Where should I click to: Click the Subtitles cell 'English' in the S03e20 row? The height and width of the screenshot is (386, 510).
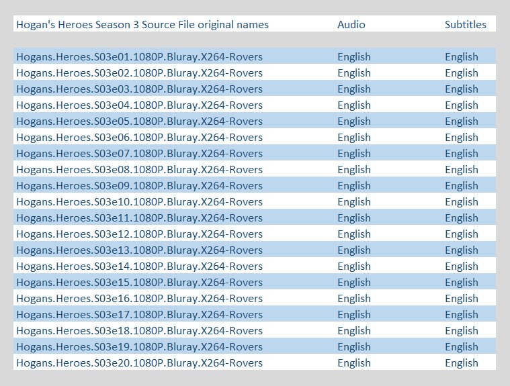pyautogui.click(x=462, y=363)
